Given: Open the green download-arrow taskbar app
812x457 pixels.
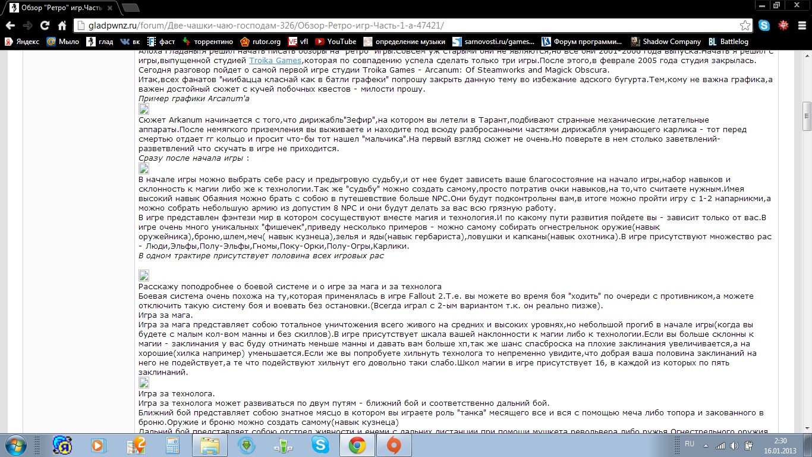Looking at the screenshot, I should click(246, 445).
